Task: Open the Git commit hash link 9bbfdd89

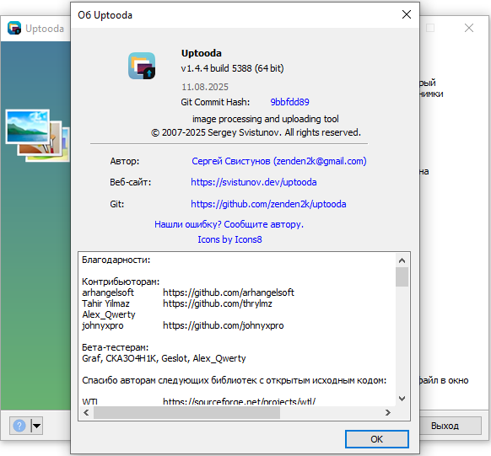Action: click(289, 102)
